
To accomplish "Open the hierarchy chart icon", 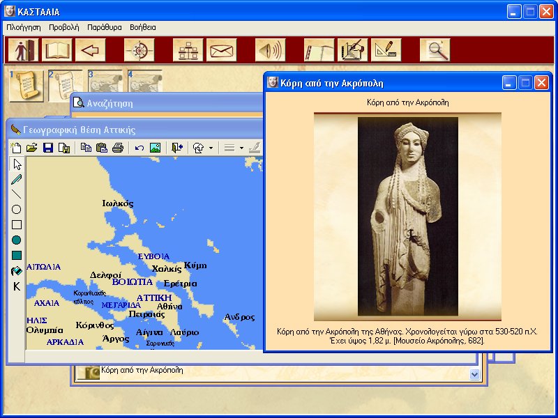I will 188,50.
